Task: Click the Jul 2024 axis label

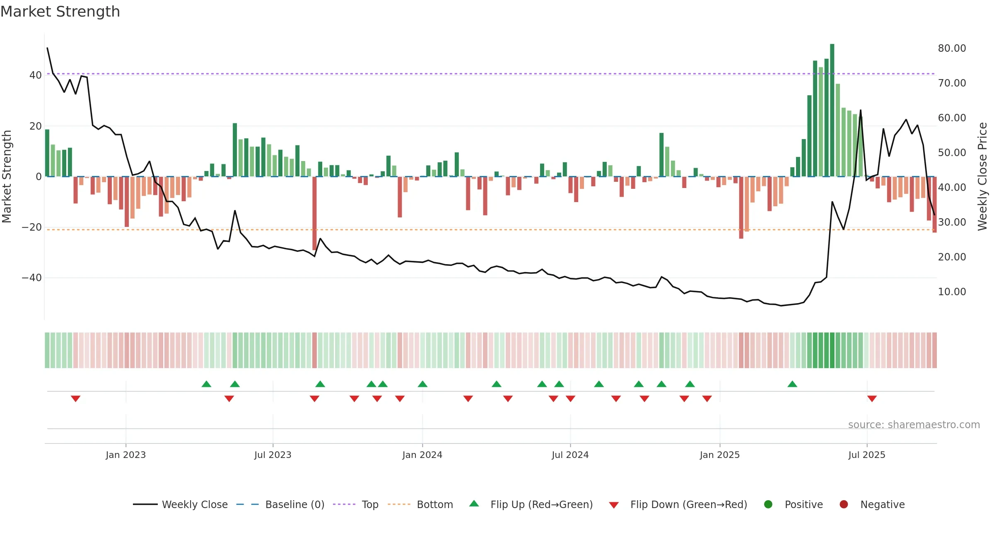Action: pyautogui.click(x=570, y=455)
